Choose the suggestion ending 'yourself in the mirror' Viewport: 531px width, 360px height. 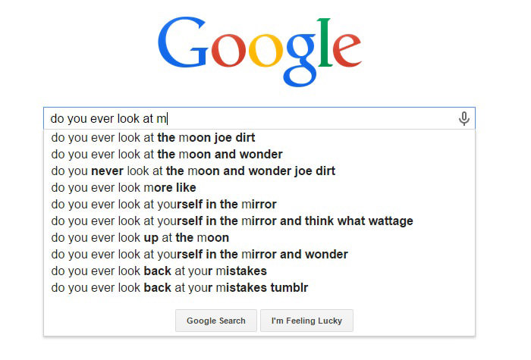(164, 205)
